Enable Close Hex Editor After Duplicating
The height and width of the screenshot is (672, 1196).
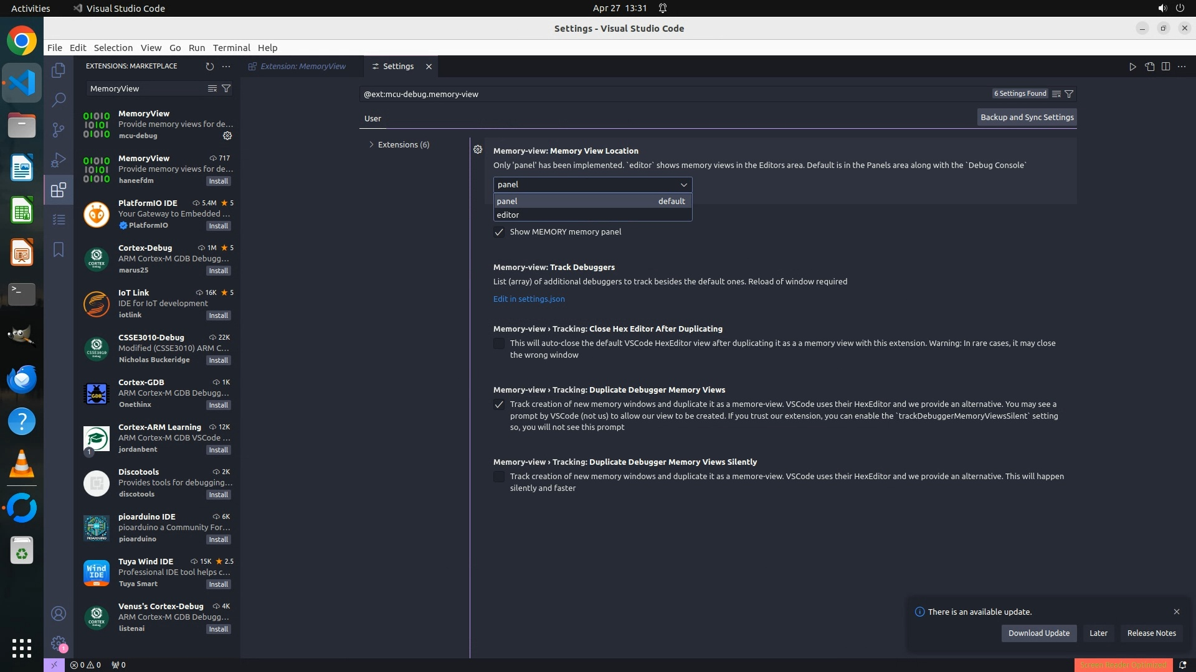pos(499,343)
